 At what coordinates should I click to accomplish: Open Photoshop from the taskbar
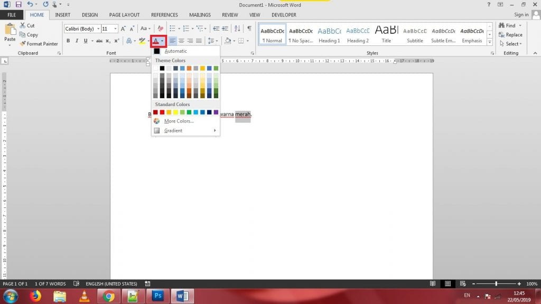point(157,296)
